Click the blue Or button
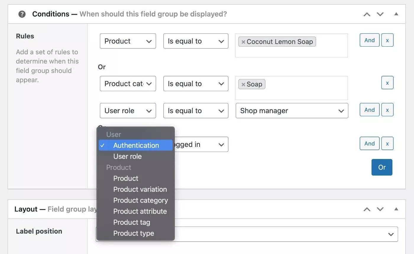414x254 pixels. [x=382, y=167]
